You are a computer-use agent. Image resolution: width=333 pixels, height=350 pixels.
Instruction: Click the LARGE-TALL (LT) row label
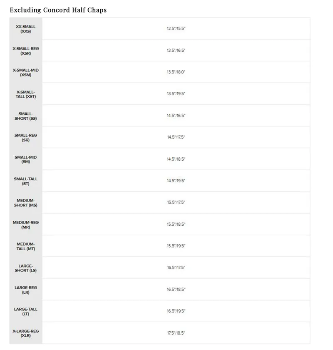tap(26, 312)
